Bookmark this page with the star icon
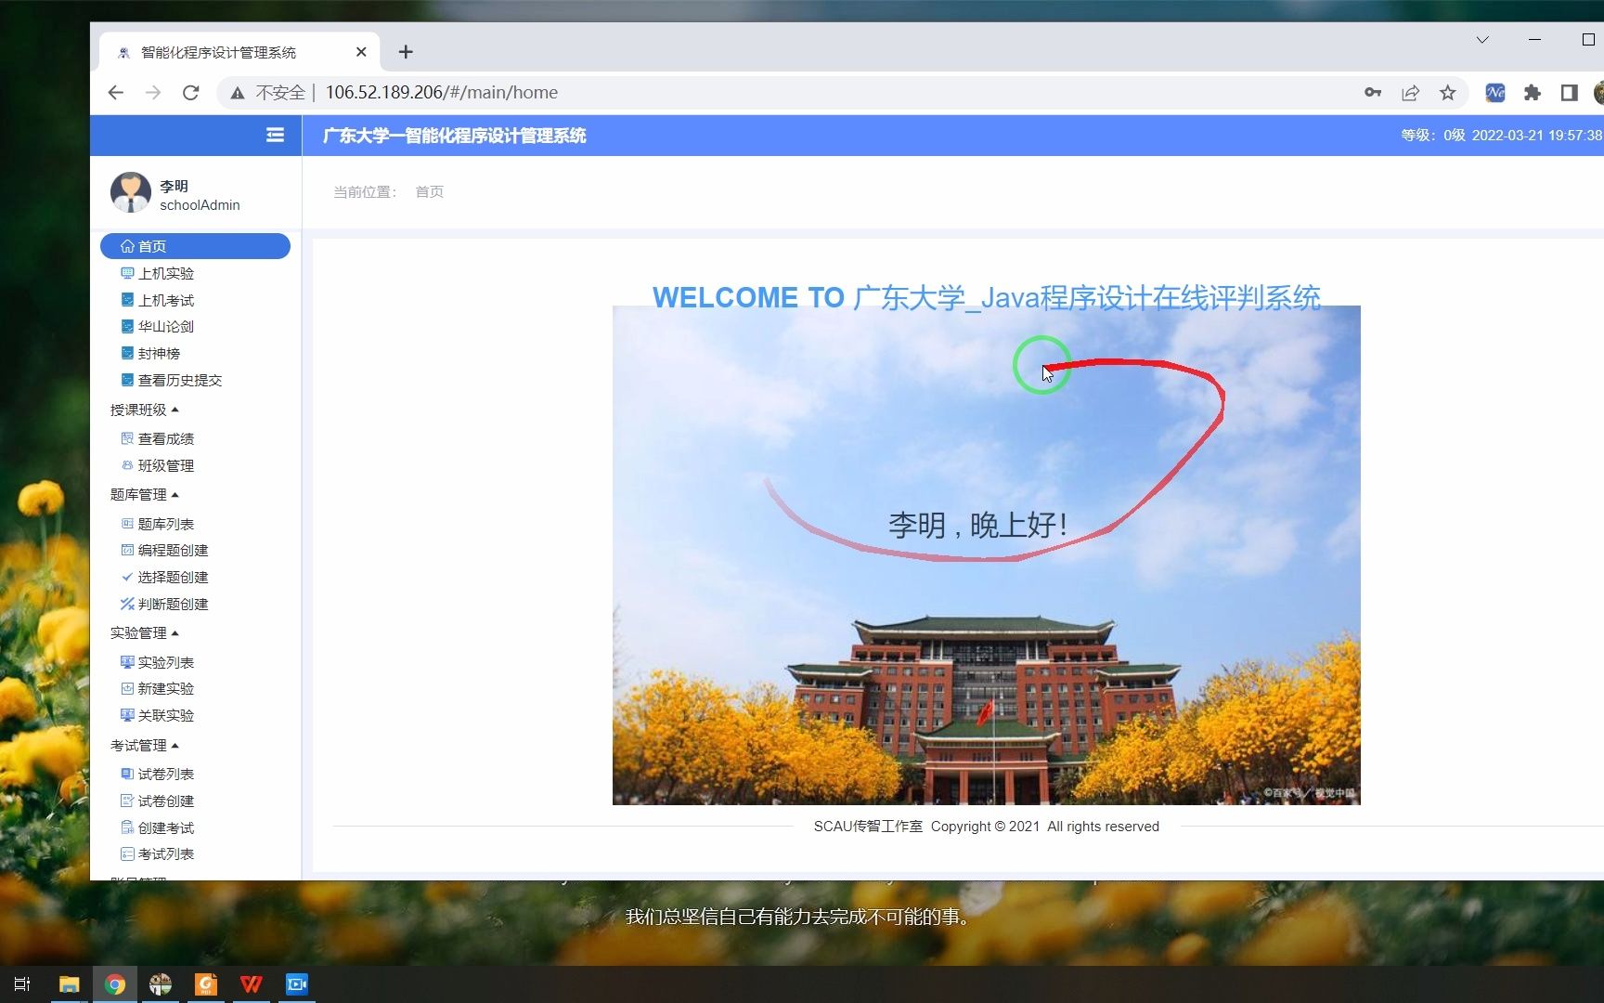This screenshot has width=1604, height=1003. tap(1447, 93)
